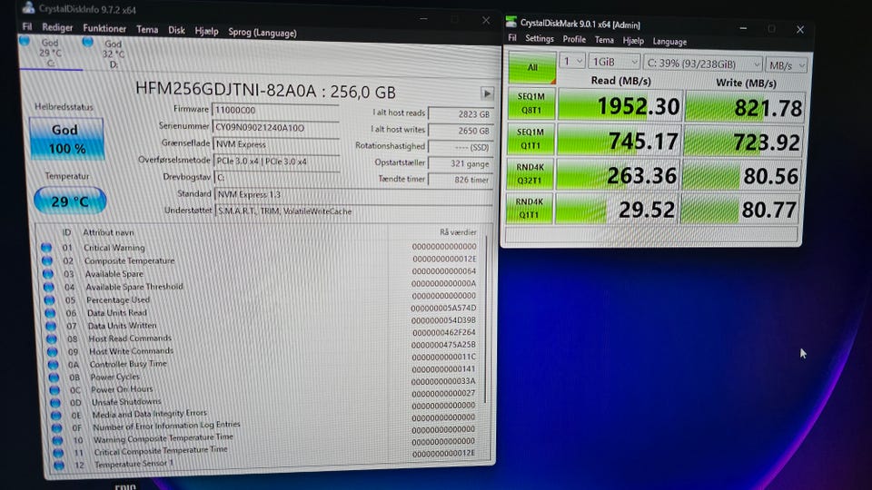Open the Tema menu in CrystalDiskInfo
Image resolution: width=872 pixels, height=490 pixels.
147,29
